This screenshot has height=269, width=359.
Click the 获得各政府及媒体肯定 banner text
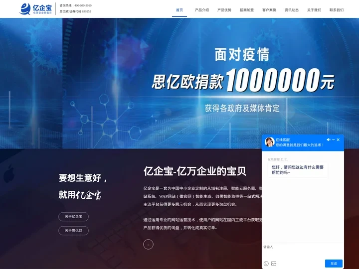[242, 109]
